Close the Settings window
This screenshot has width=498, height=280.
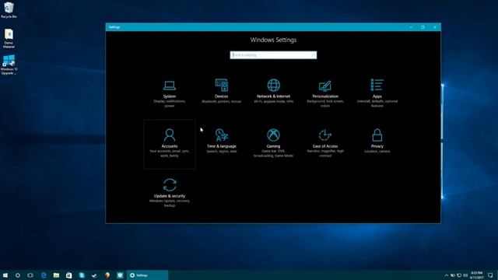[x=435, y=27]
